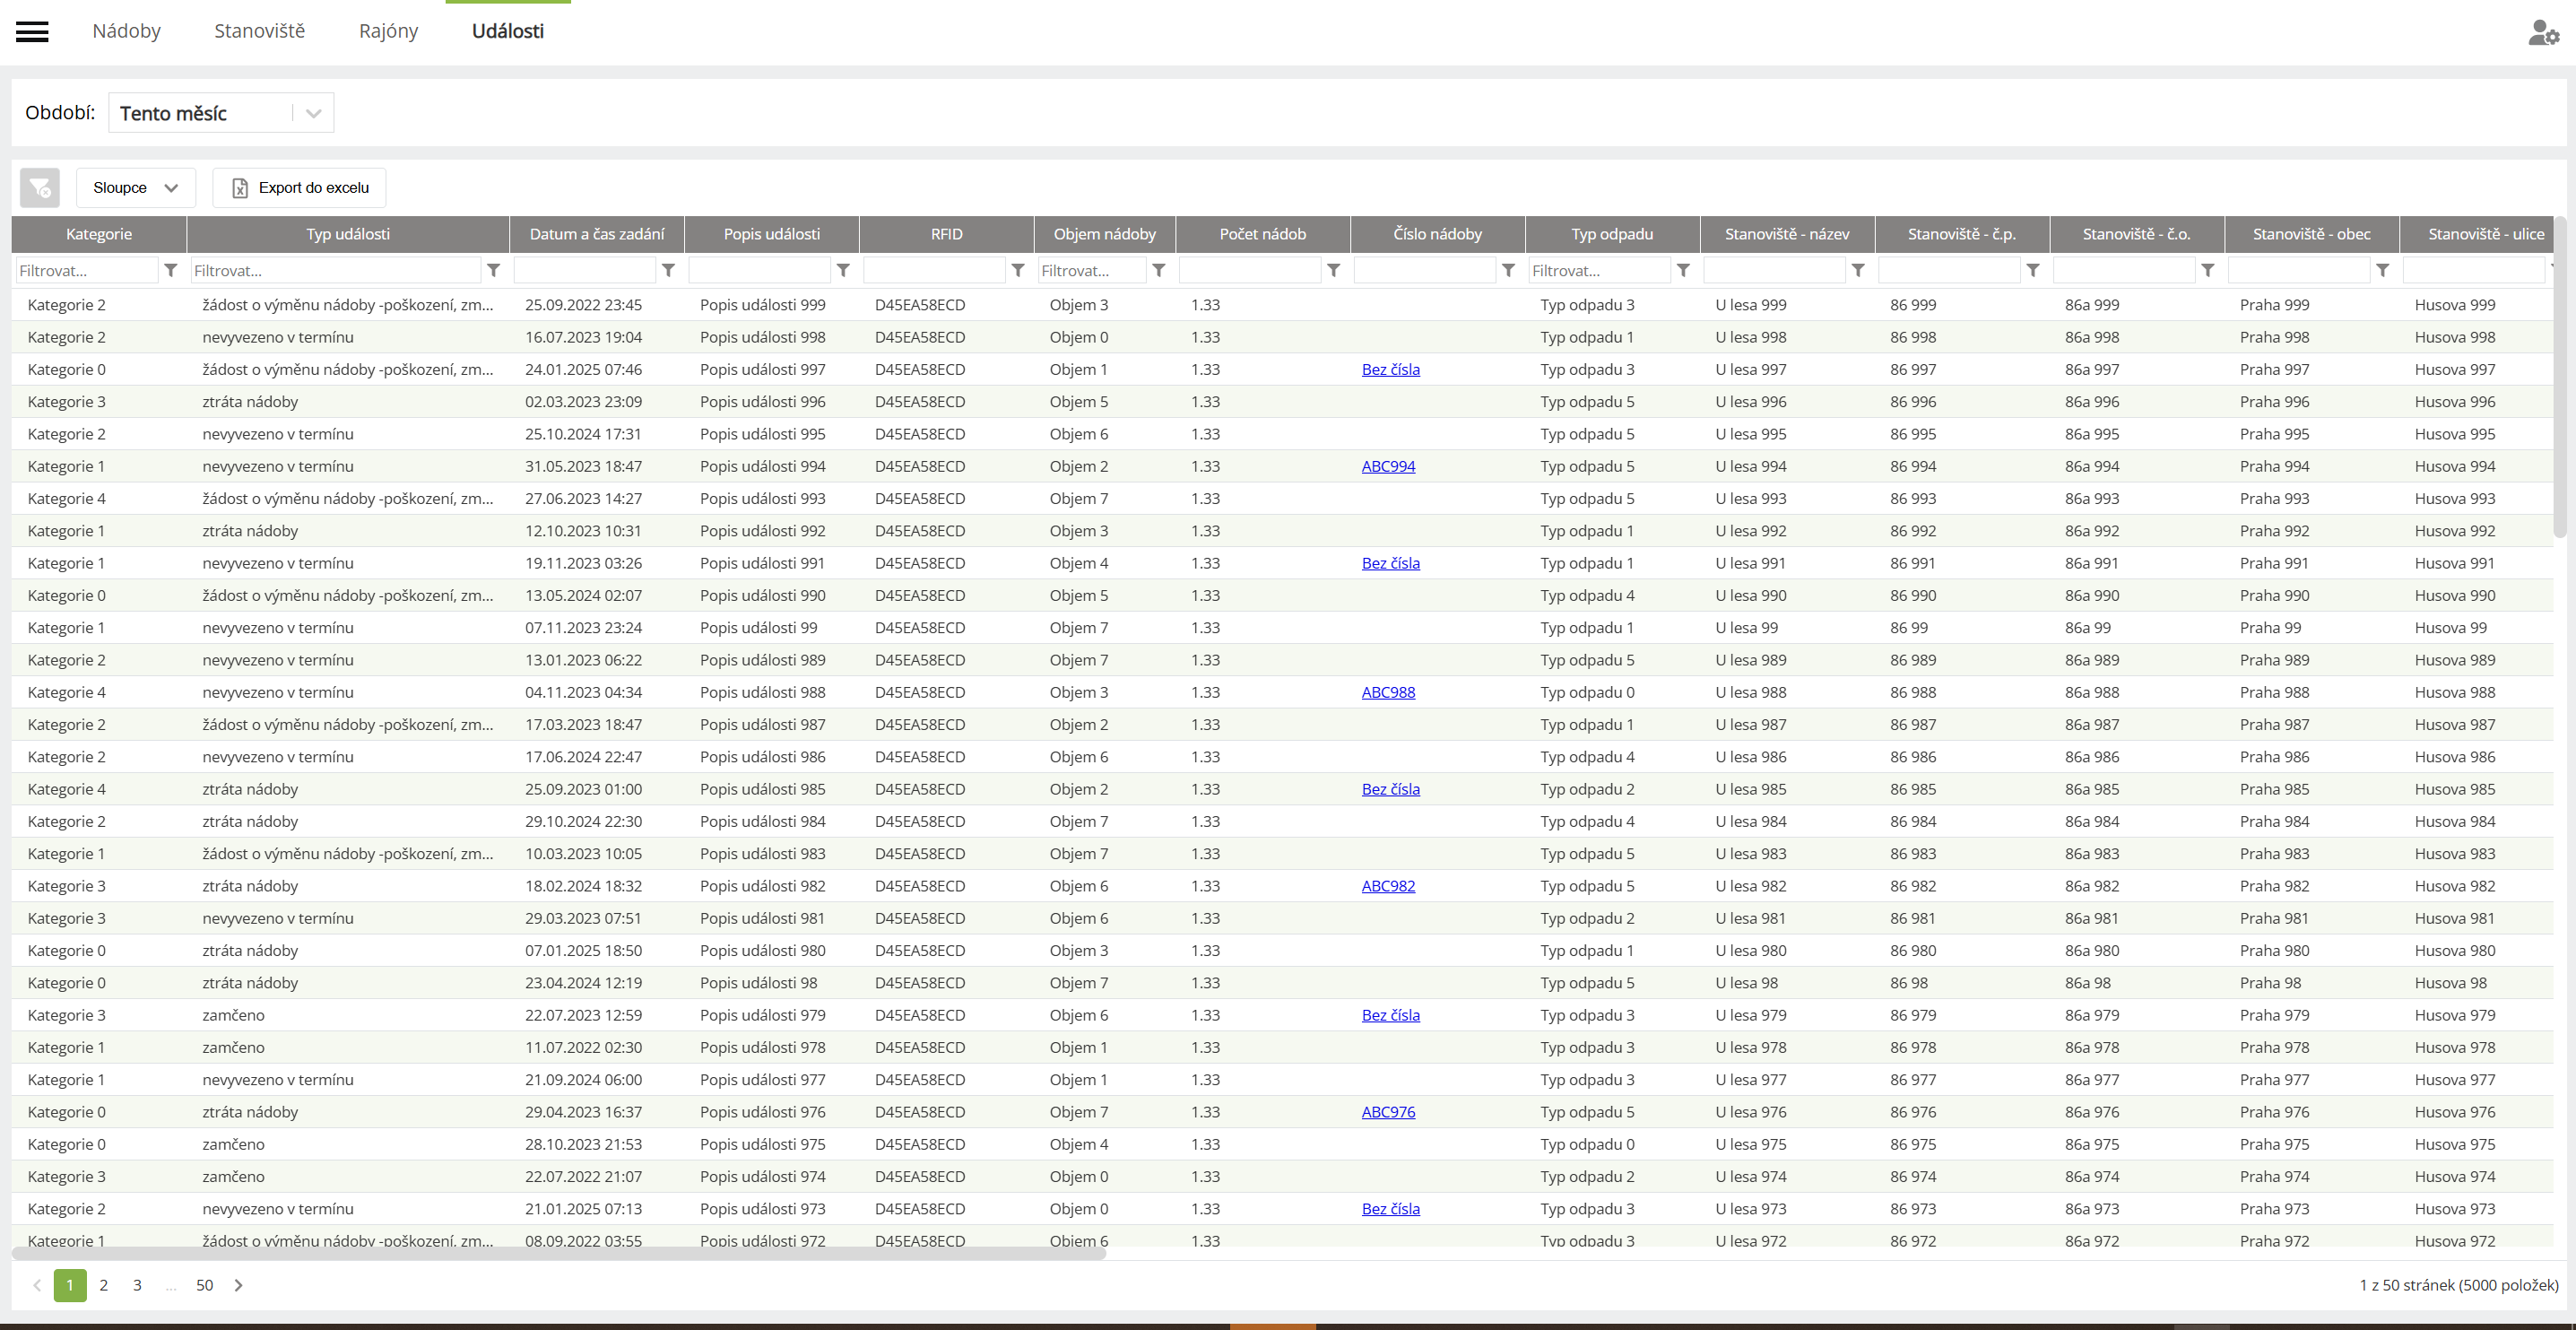2576x1330 pixels.
Task: Open user settings icon at top right
Action: coord(2542,33)
